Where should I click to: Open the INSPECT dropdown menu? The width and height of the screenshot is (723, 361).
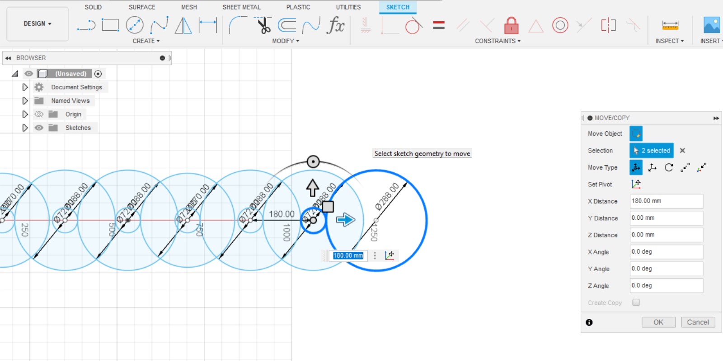coord(670,41)
